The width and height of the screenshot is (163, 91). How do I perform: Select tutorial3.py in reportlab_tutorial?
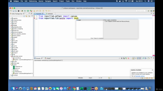pyautogui.click(x=18, y=58)
